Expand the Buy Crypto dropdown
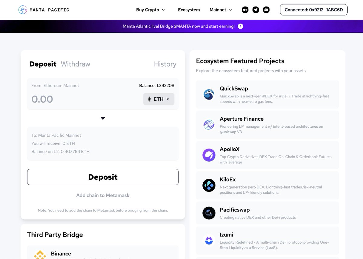Screen dimensions: 363x259 tap(151, 10)
